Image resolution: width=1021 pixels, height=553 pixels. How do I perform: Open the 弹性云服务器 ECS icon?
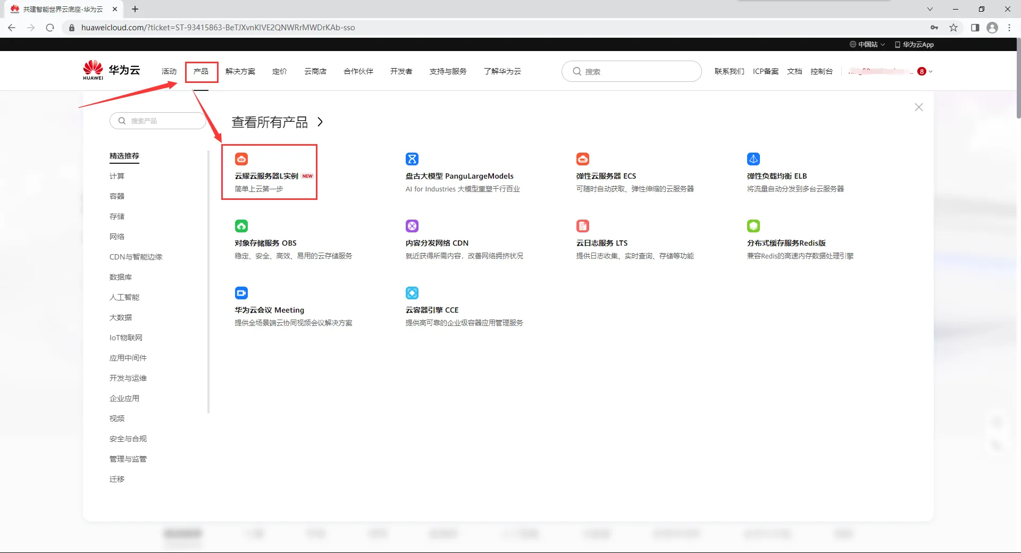(583, 159)
